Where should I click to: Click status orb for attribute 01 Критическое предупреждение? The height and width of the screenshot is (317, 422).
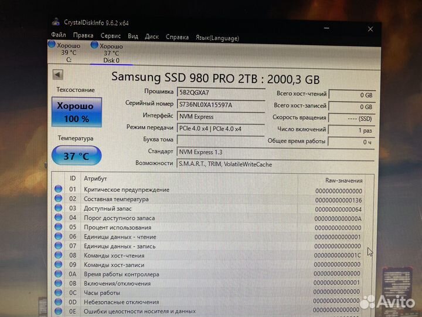[x=59, y=189]
